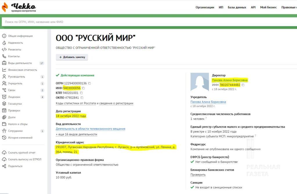
Task: Click the Виды деятельности briefcase icon
Action: (x=4, y=63)
